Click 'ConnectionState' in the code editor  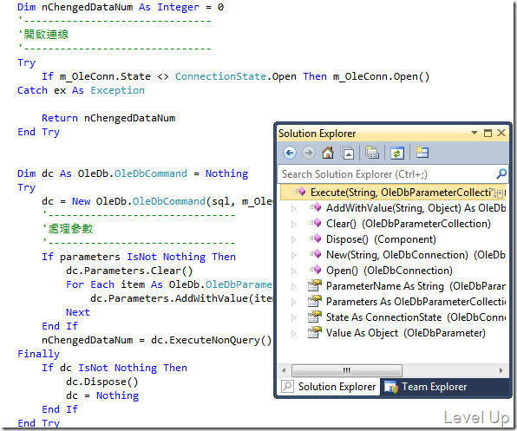(x=220, y=76)
